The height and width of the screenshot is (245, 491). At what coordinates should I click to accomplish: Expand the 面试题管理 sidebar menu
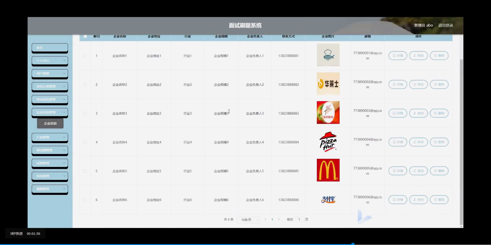(x=50, y=150)
